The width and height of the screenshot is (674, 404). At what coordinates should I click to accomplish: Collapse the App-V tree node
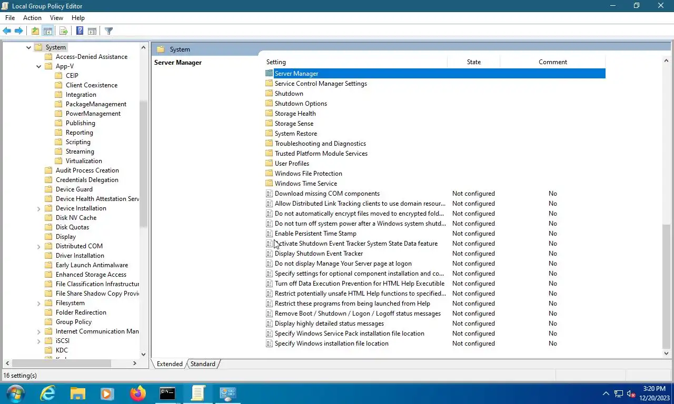pyautogui.click(x=38, y=66)
